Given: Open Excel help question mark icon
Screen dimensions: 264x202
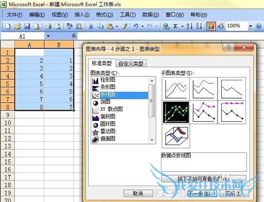Looking at the screenshot, I should 259,26.
